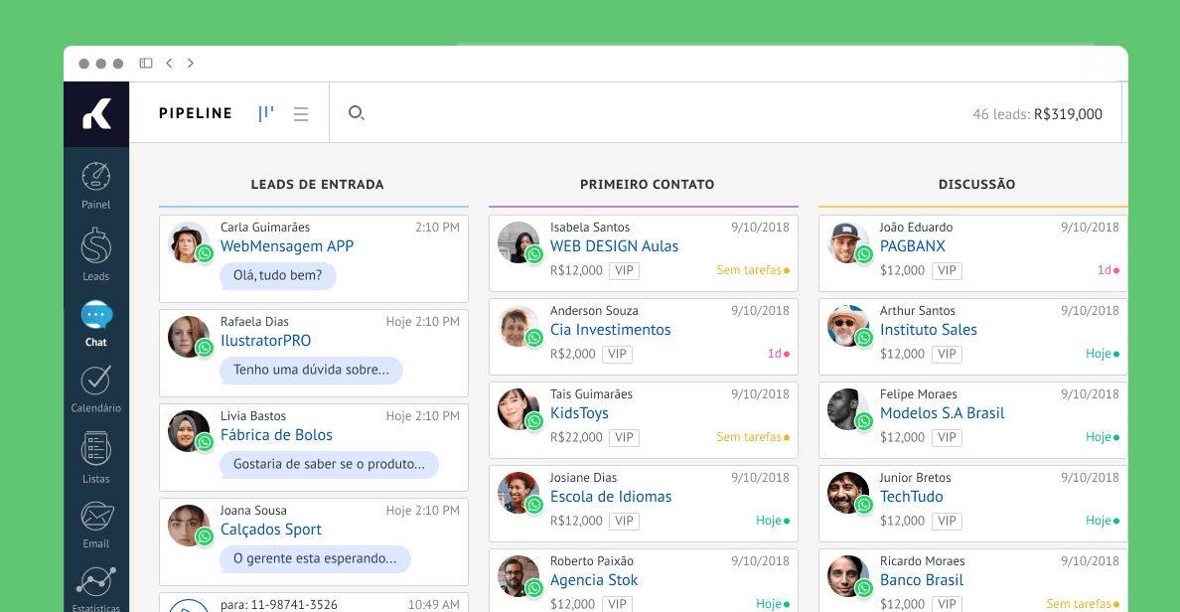Click 'Hoje' status on Josiane Dias card
The width and height of the screenshot is (1180, 612).
773,521
